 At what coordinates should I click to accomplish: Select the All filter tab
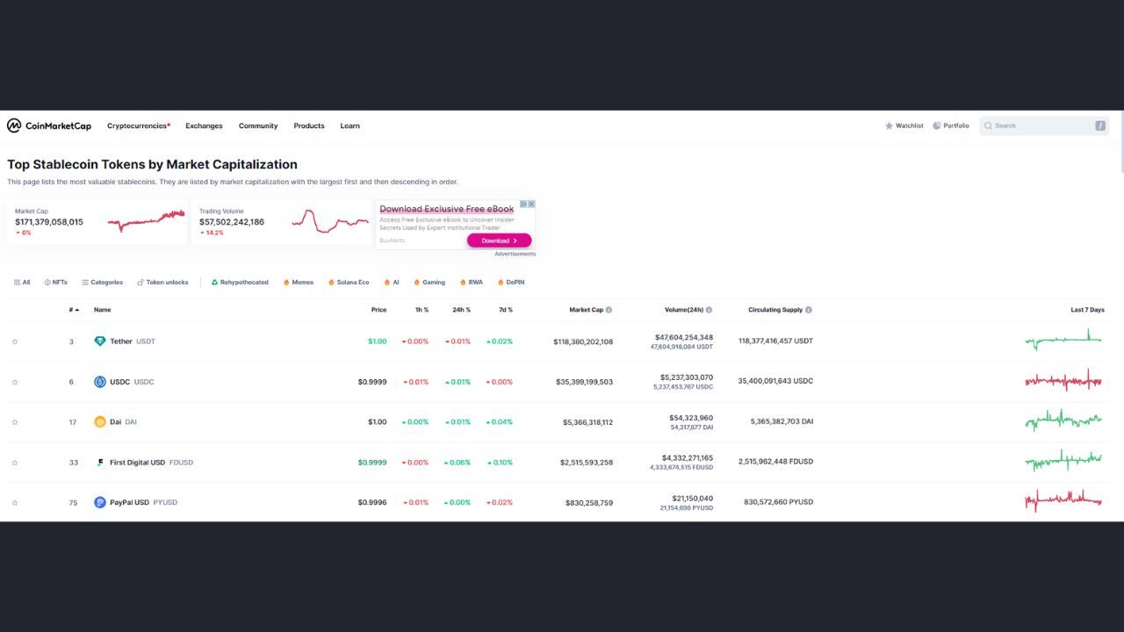[x=22, y=283]
